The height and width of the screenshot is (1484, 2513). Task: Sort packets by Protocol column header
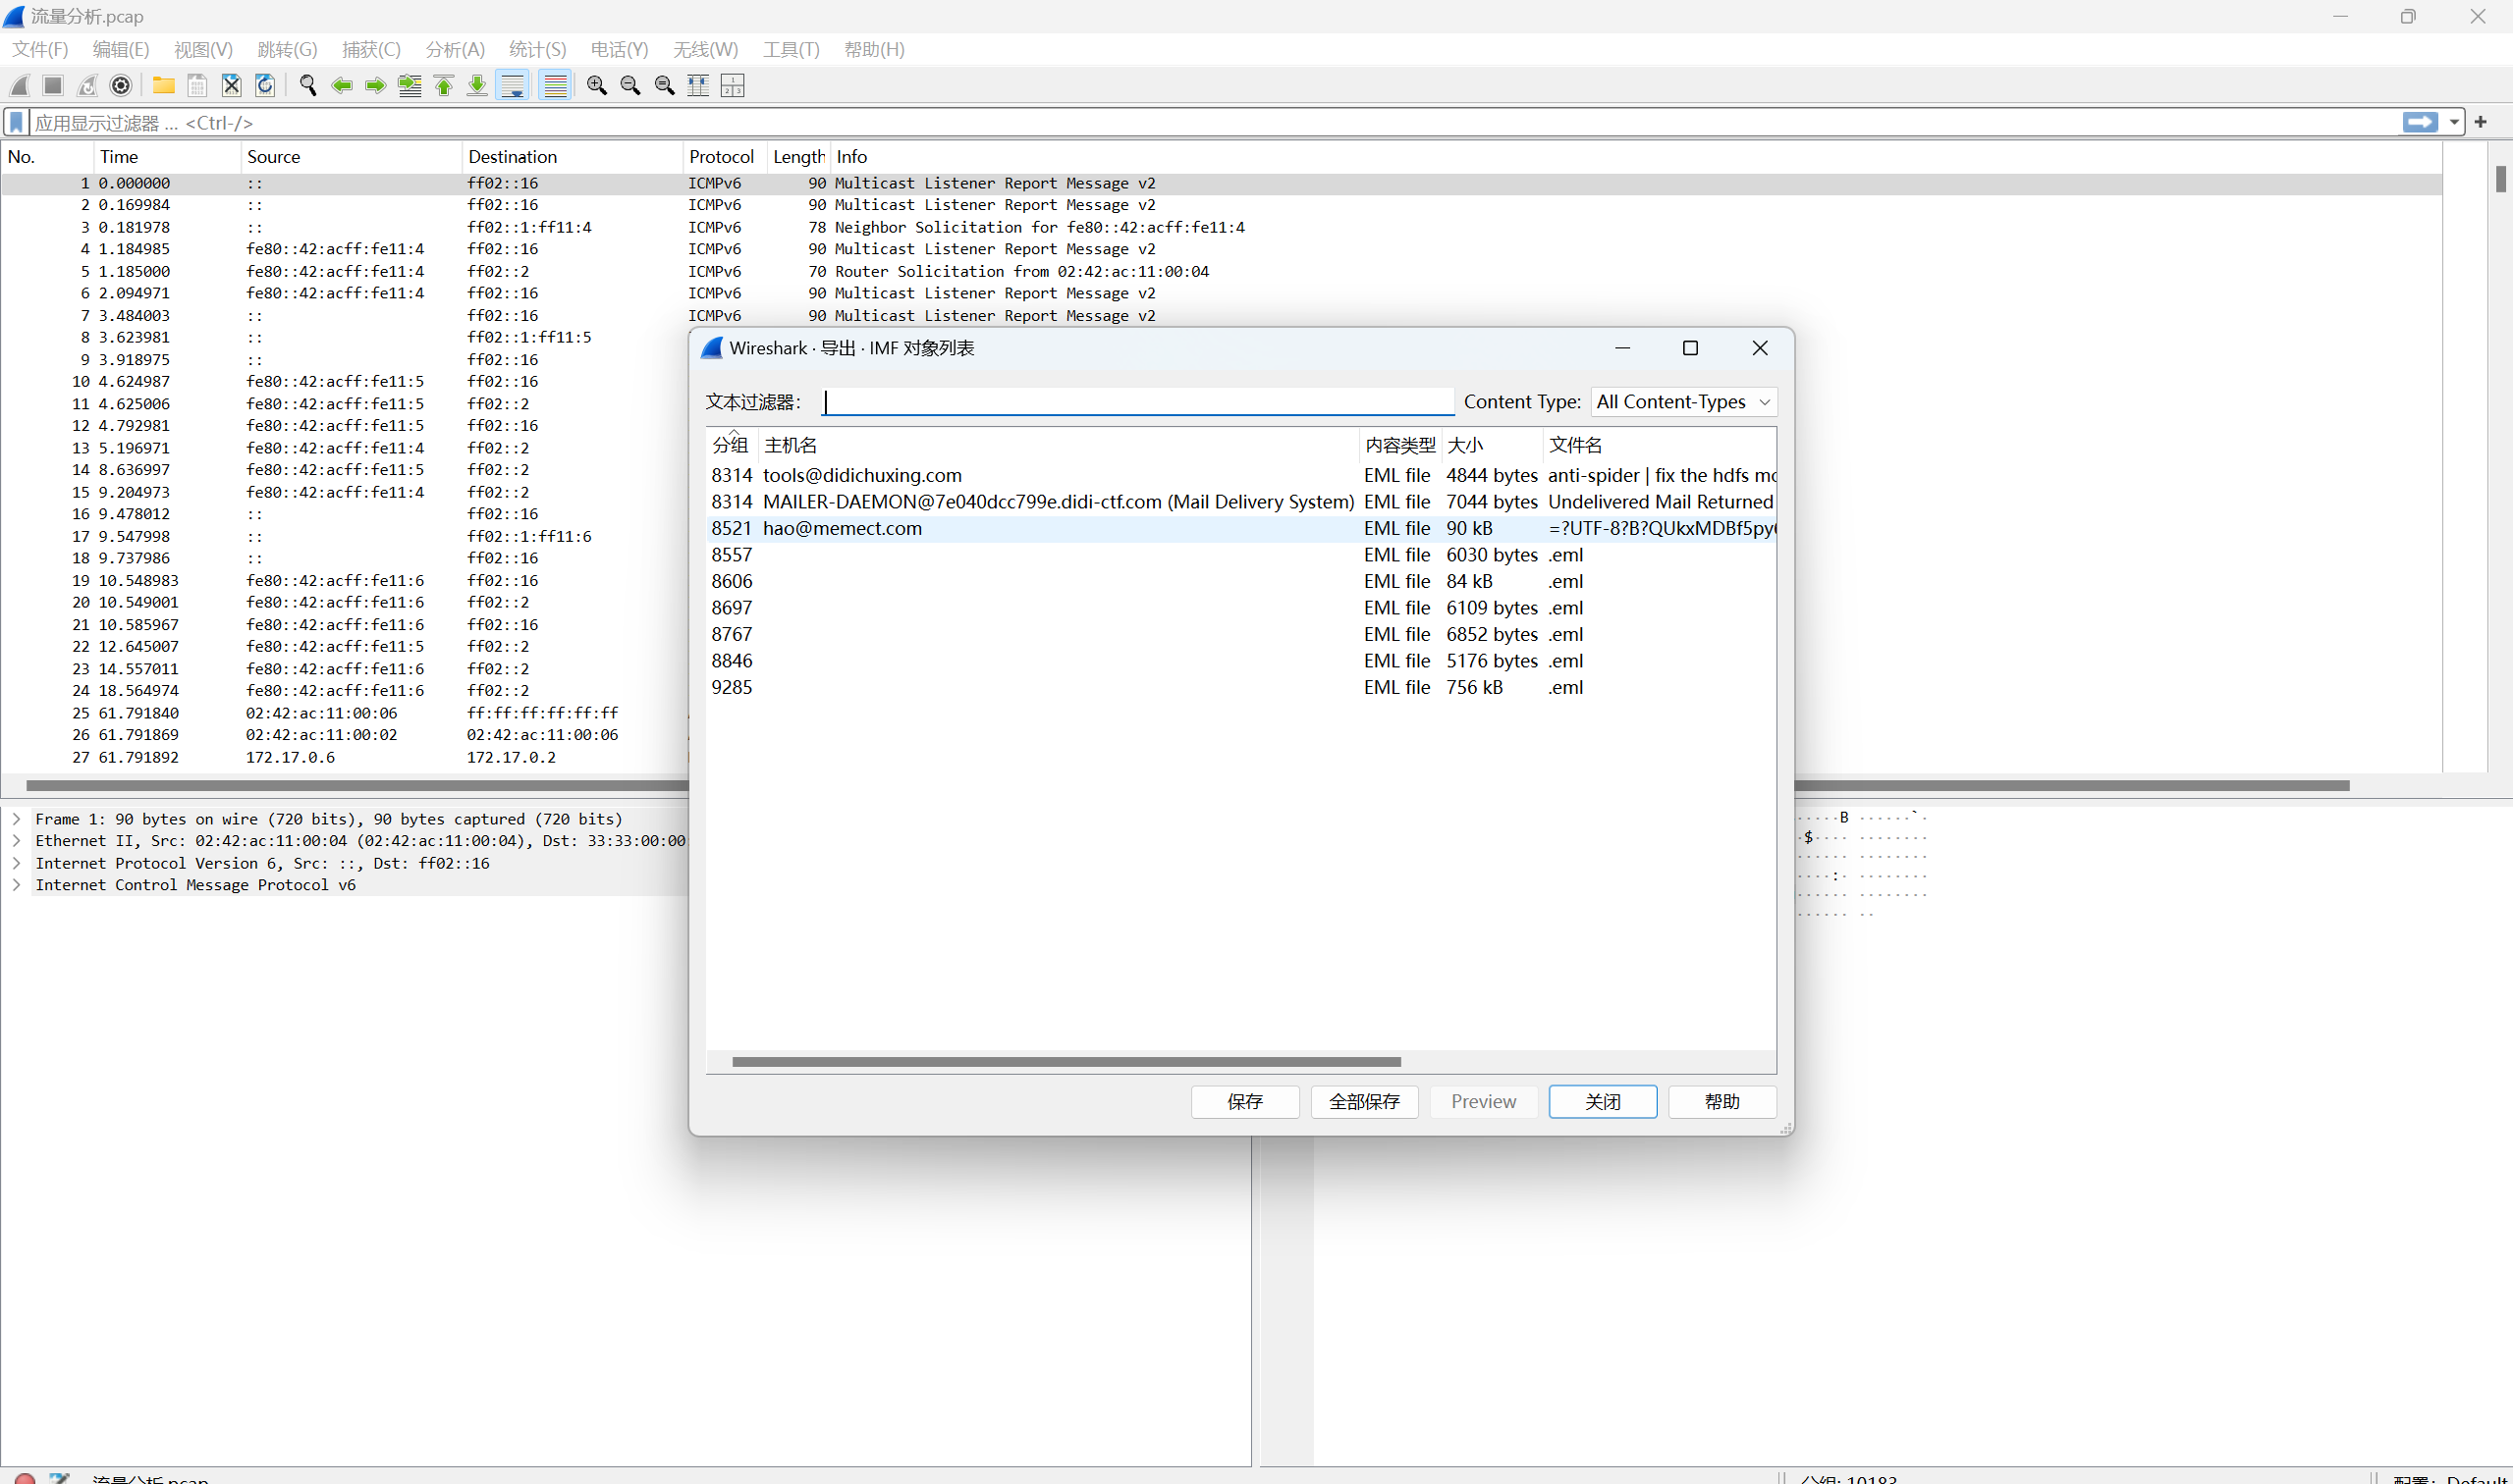tap(725, 157)
